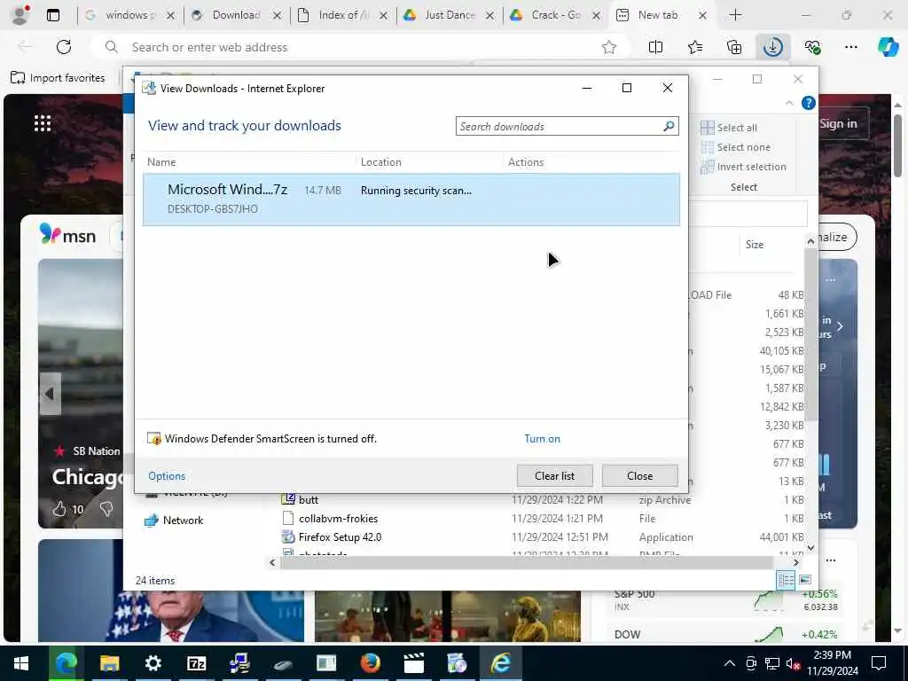The width and height of the screenshot is (908, 681).
Task: Switch File Explorer to large icons view
Action: tap(805, 580)
